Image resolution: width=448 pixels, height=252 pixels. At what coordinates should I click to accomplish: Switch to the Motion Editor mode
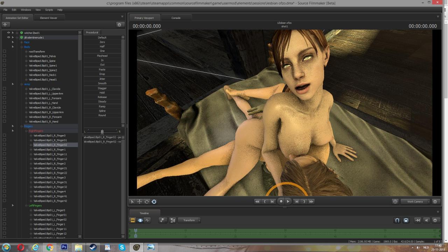[140, 220]
